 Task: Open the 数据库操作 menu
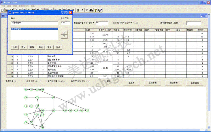(x=23, y=6)
